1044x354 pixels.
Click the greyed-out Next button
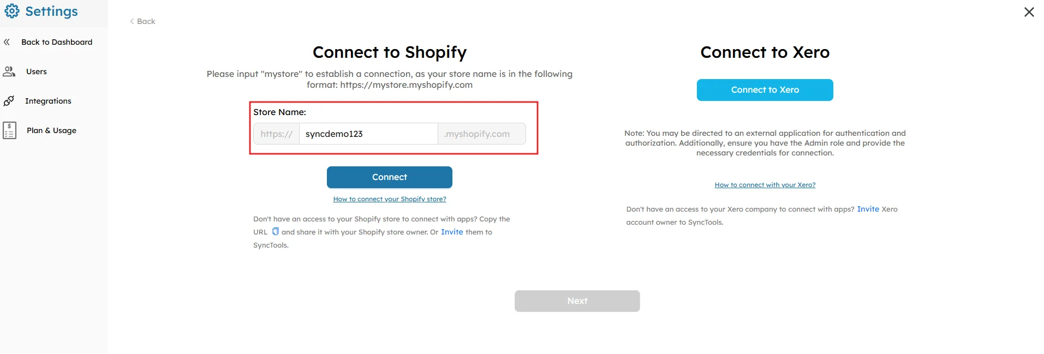(x=577, y=301)
